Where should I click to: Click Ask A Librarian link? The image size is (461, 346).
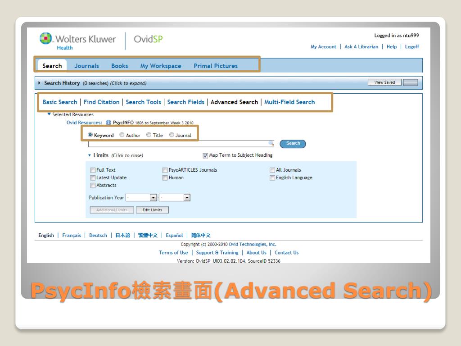tap(362, 47)
